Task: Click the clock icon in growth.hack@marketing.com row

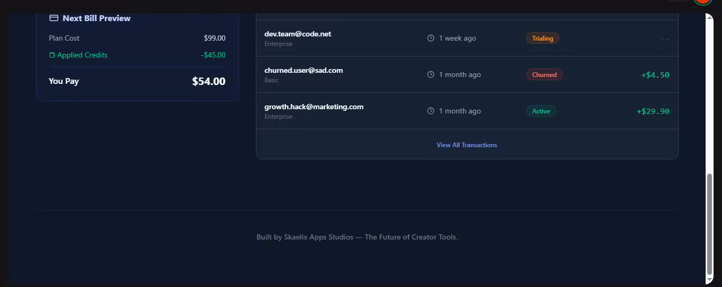Action: [431, 111]
